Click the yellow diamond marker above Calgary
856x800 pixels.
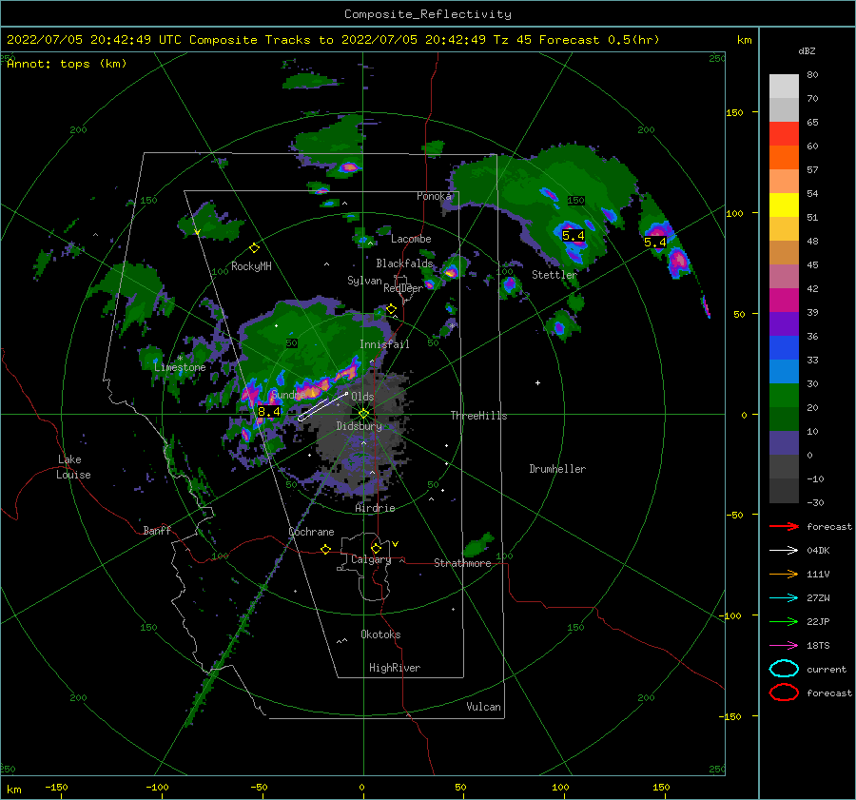tap(376, 548)
